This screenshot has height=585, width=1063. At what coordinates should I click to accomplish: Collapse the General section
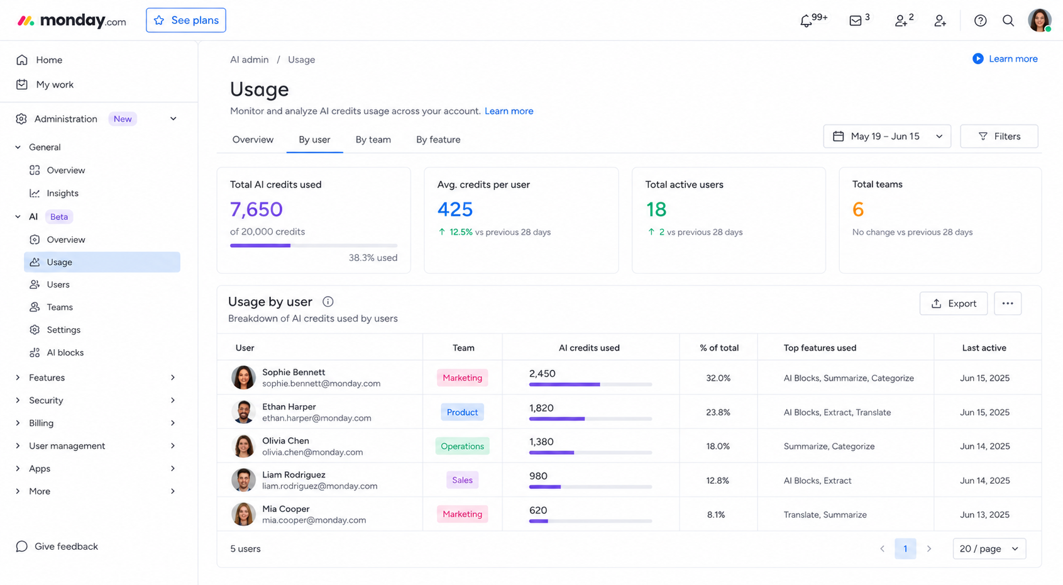pyautogui.click(x=18, y=147)
